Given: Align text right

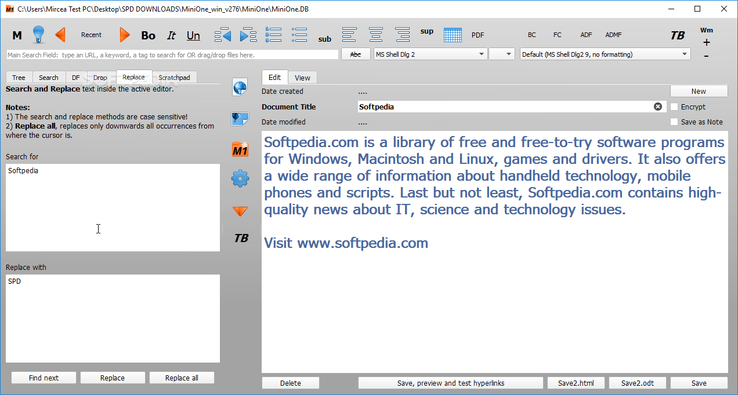Looking at the screenshot, I should pos(402,35).
